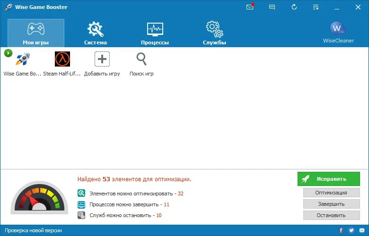Go to the Процессы tab

coord(155,33)
